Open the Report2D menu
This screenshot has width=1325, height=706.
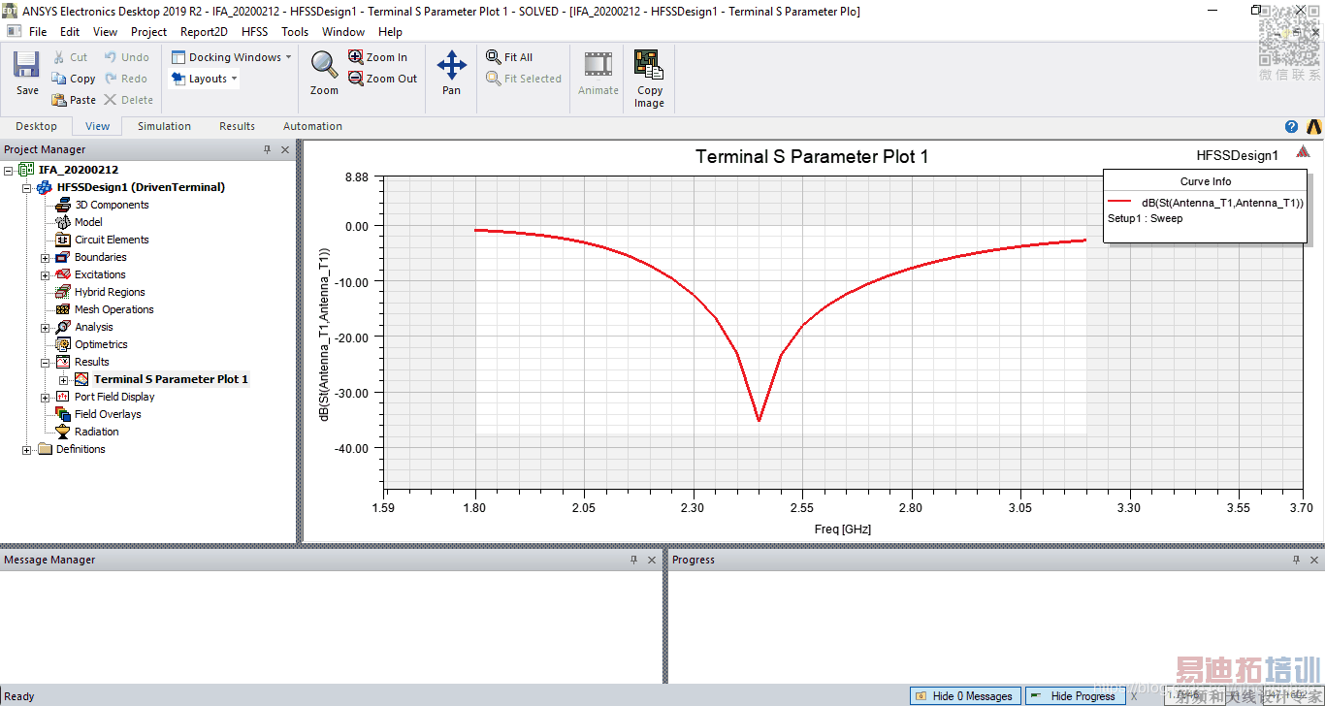coord(204,32)
